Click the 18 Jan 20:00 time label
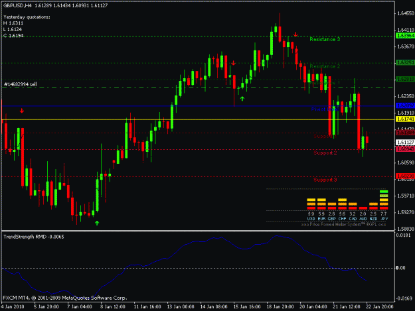The image size is (415, 311). pos(280,307)
